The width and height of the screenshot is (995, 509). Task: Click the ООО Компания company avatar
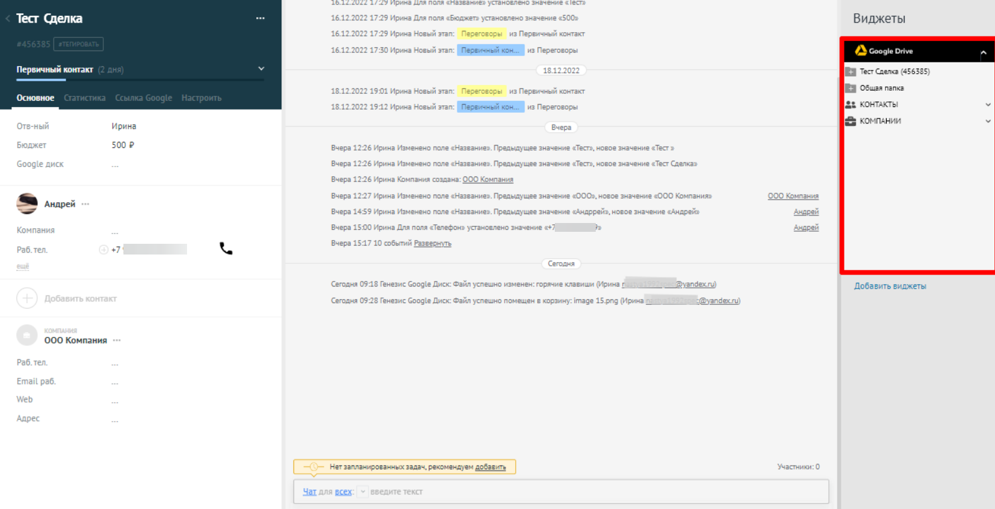26,335
